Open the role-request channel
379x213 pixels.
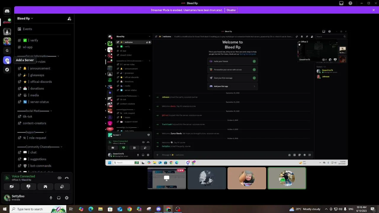coord(44,138)
